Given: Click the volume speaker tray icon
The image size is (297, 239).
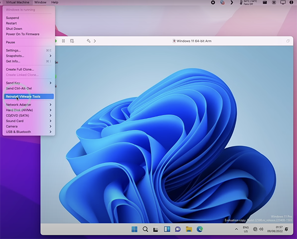Looking at the screenshot, I should click(261, 229).
